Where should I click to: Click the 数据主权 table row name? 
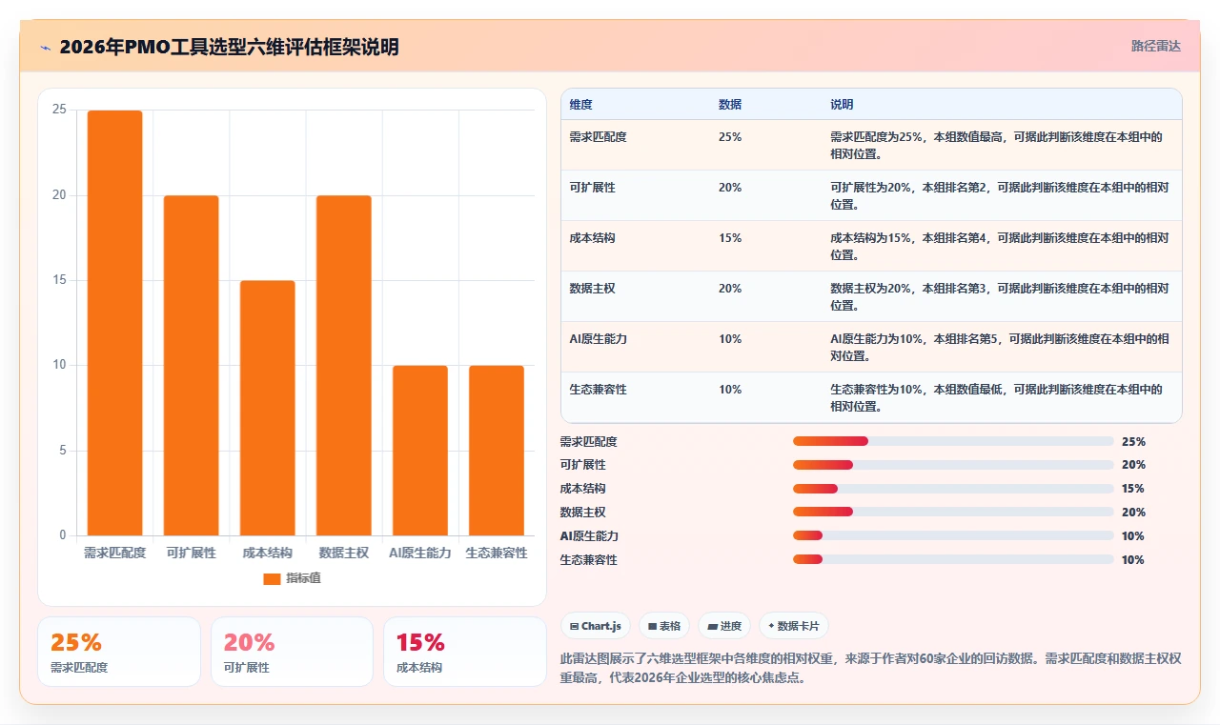[x=592, y=289]
